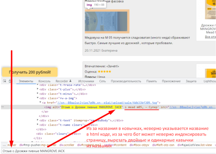Switch to the Память tab
216x154 pixels.
pos(152,81)
